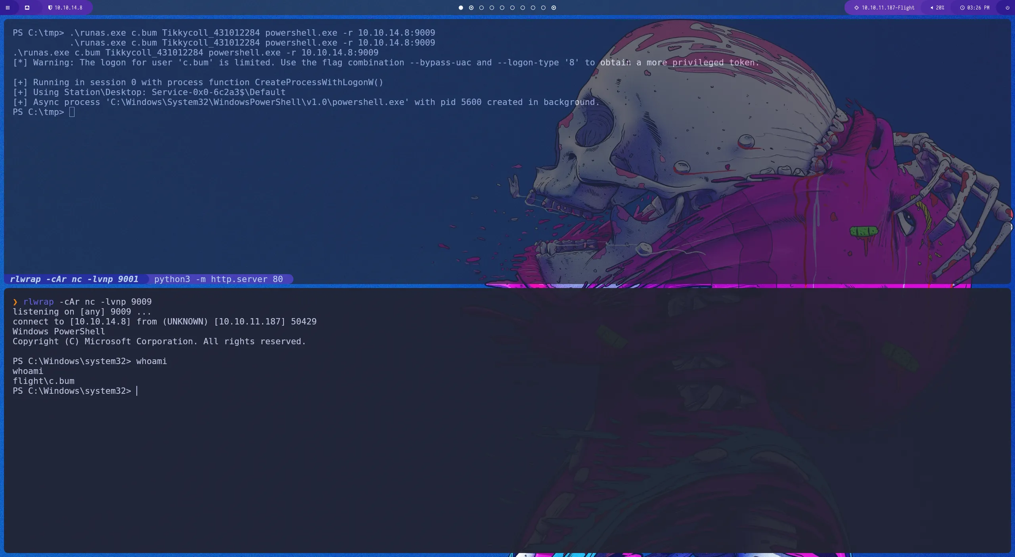Select the last workspace dot on the right
The width and height of the screenshot is (1015, 557).
point(553,8)
